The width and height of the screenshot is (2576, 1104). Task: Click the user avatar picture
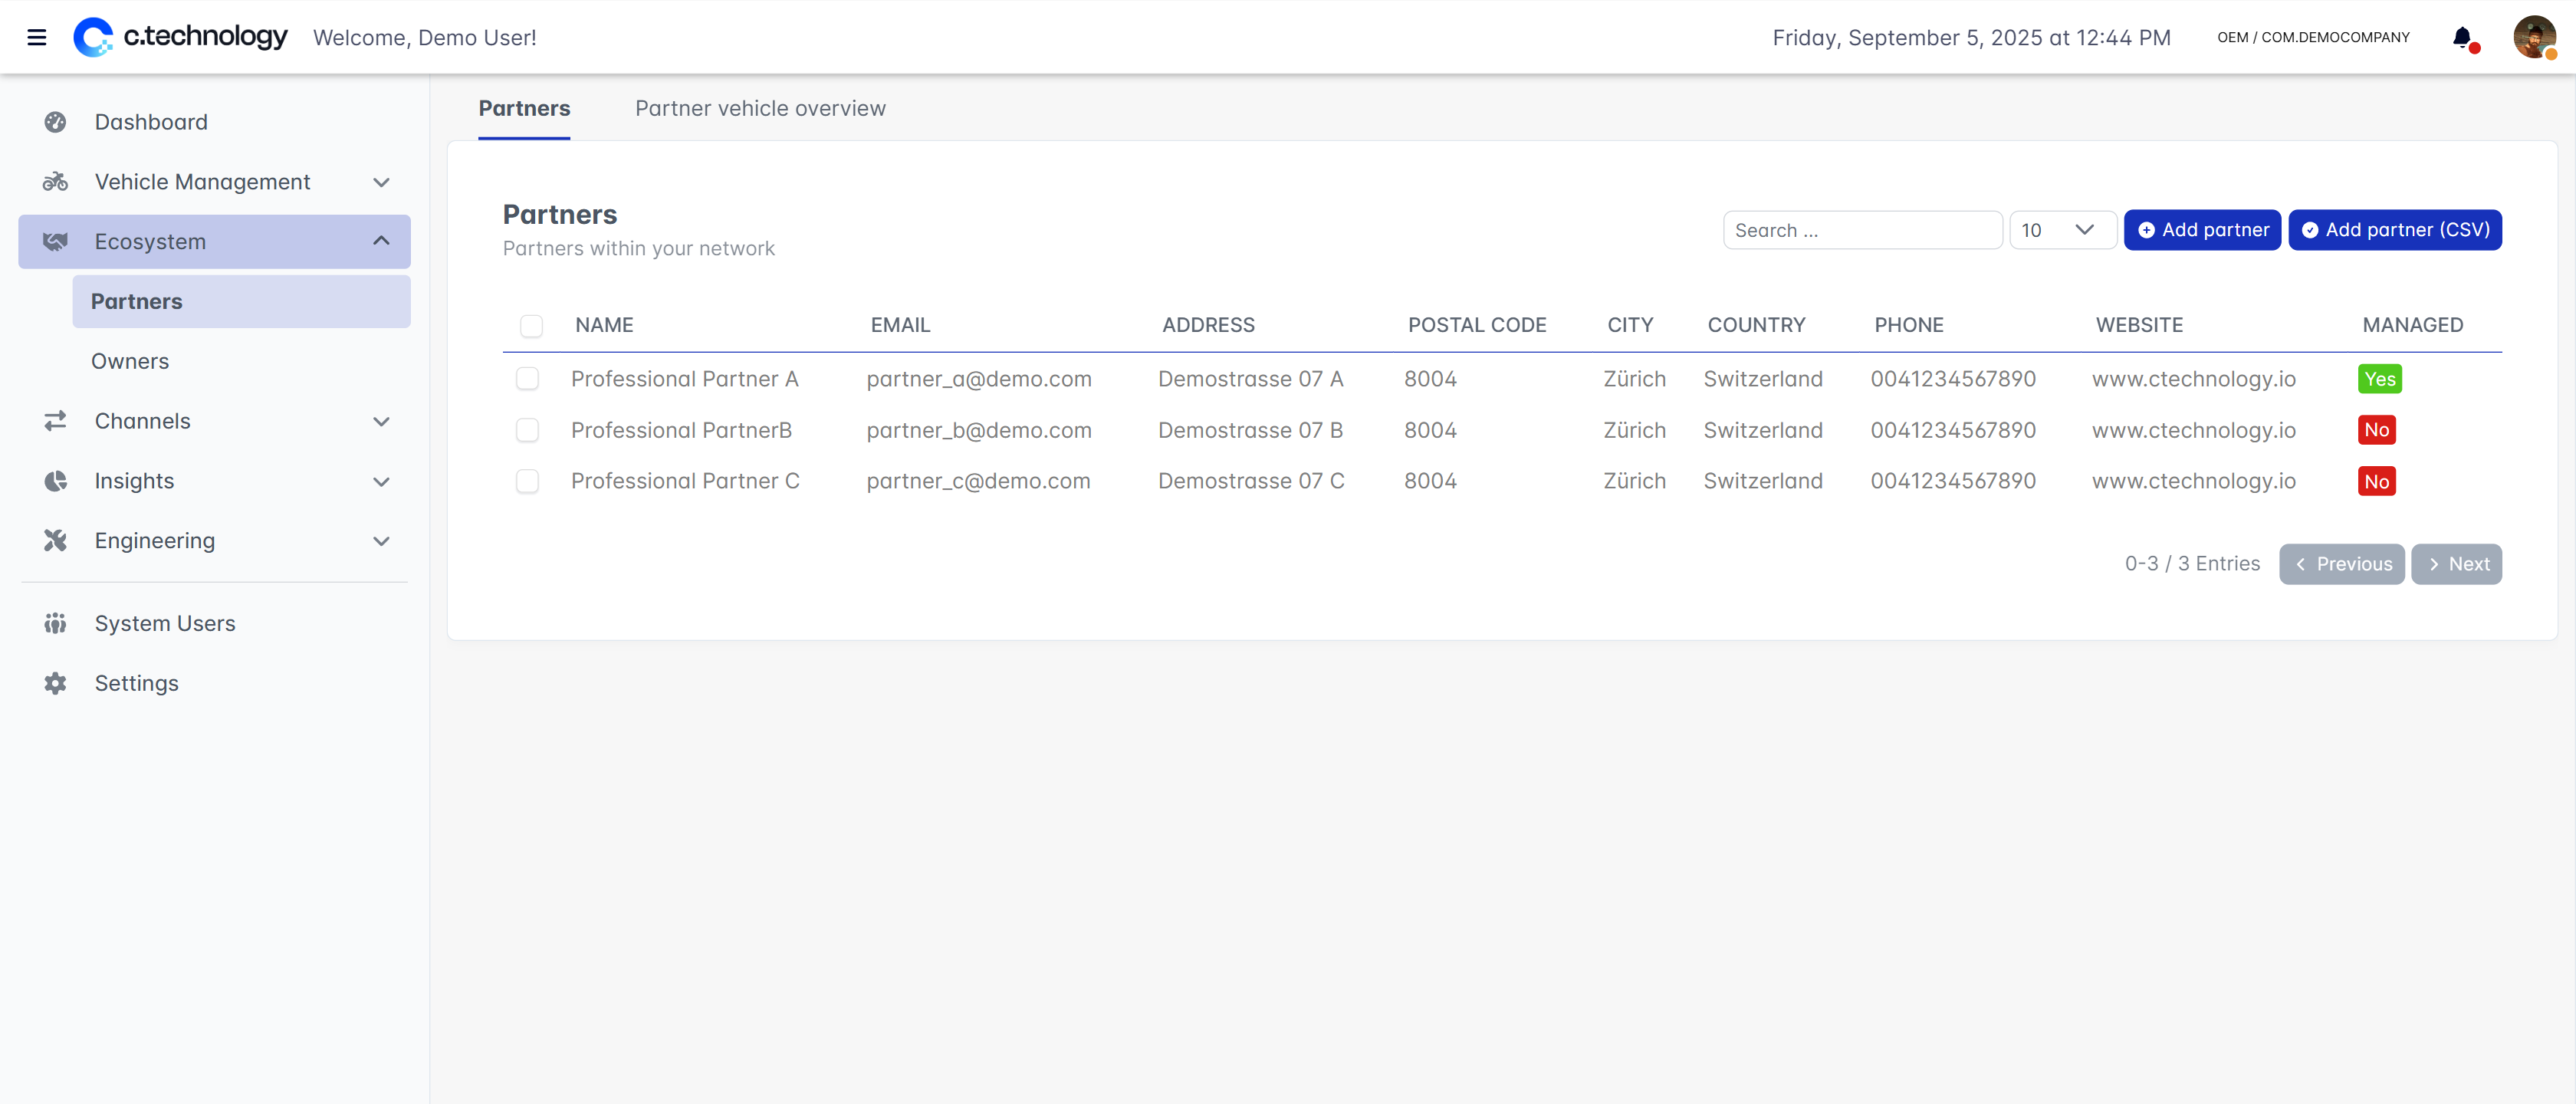tap(2533, 38)
